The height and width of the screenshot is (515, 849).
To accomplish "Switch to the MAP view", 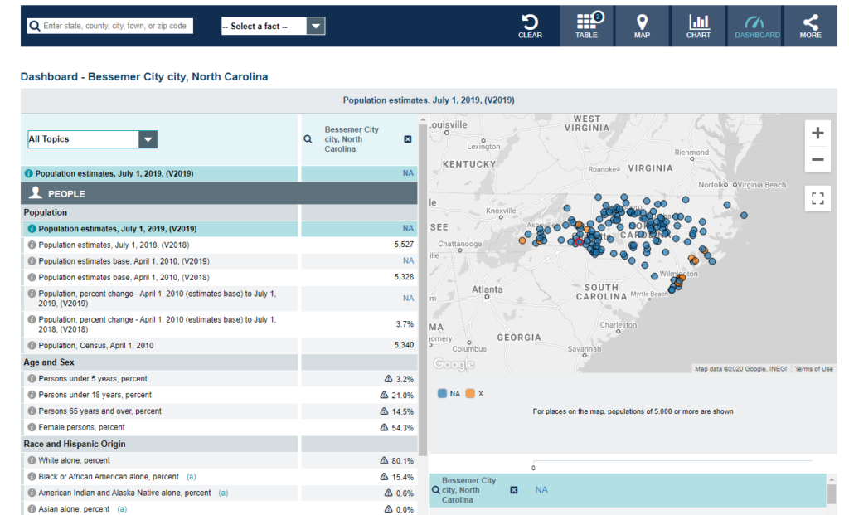I will (x=643, y=26).
